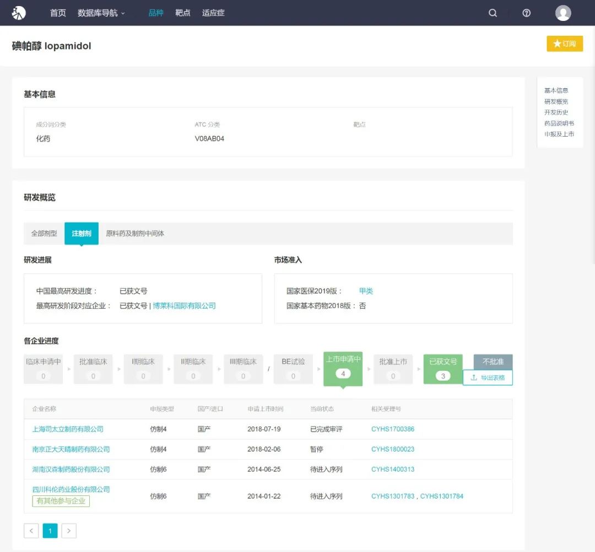Open 上海司太立制药有限公司 link
This screenshot has height=552, width=595.
[x=68, y=429]
